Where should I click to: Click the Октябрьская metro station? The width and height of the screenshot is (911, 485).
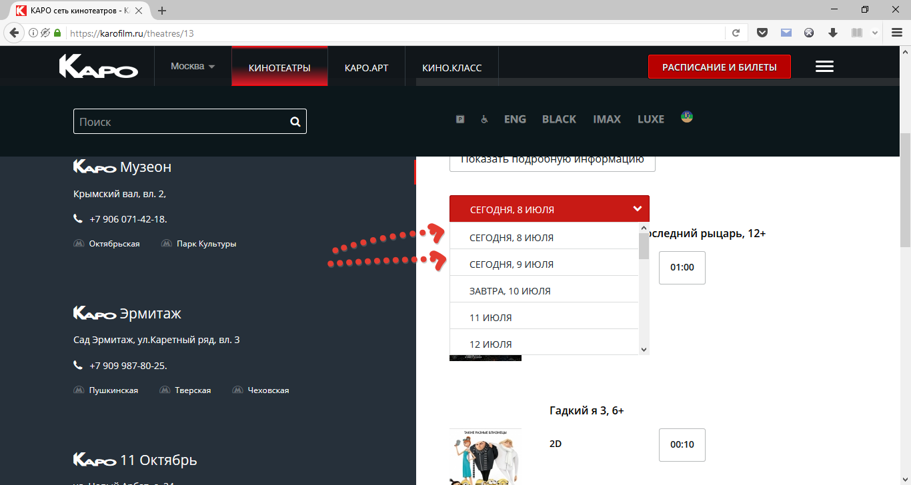click(114, 244)
